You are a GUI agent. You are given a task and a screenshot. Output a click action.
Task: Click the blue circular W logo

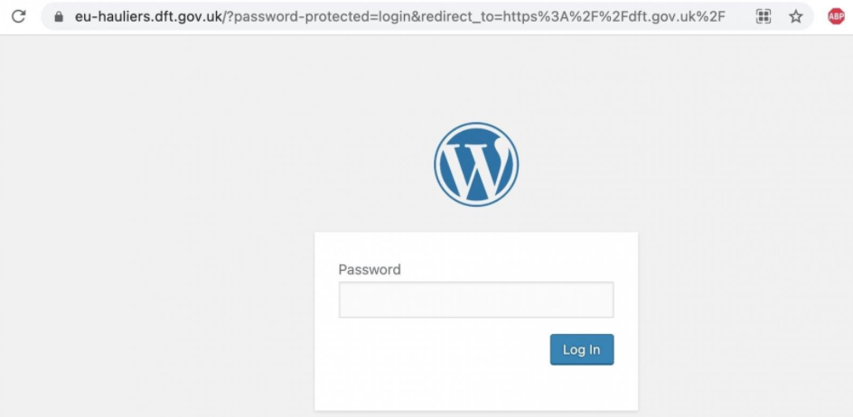point(476,164)
